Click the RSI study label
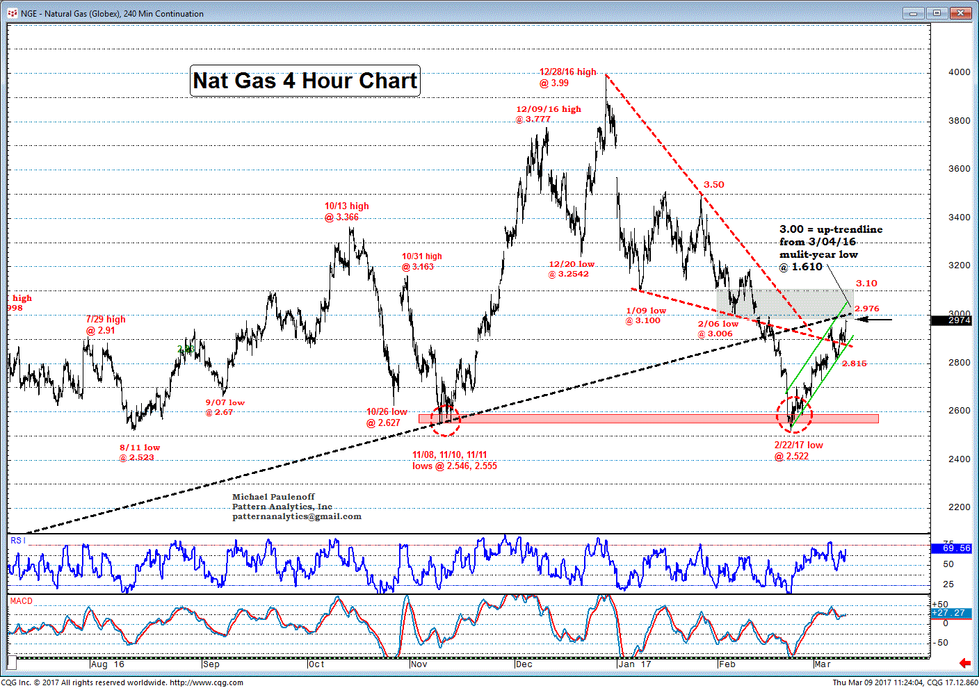Viewport: 979px width, 688px height. click(x=17, y=540)
